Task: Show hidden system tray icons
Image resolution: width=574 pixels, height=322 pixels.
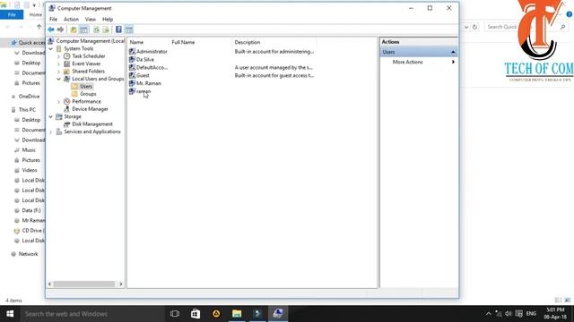Action: coord(488,314)
